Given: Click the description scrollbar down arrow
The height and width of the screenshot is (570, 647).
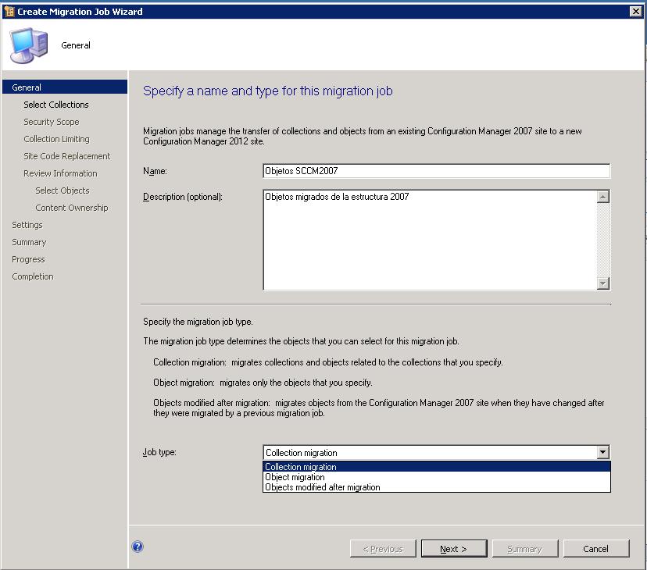Looking at the screenshot, I should [x=602, y=283].
